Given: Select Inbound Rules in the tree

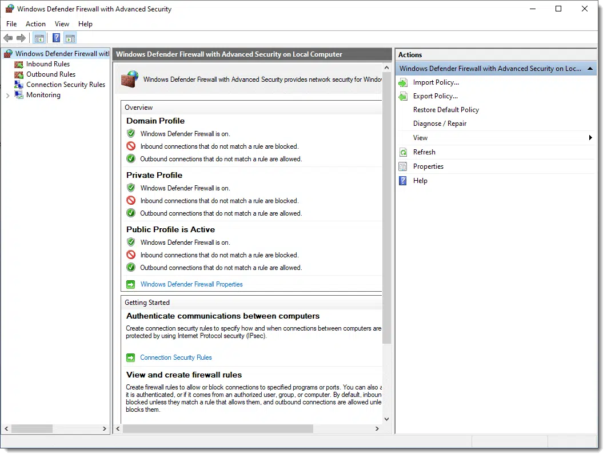Looking at the screenshot, I should tap(48, 64).
